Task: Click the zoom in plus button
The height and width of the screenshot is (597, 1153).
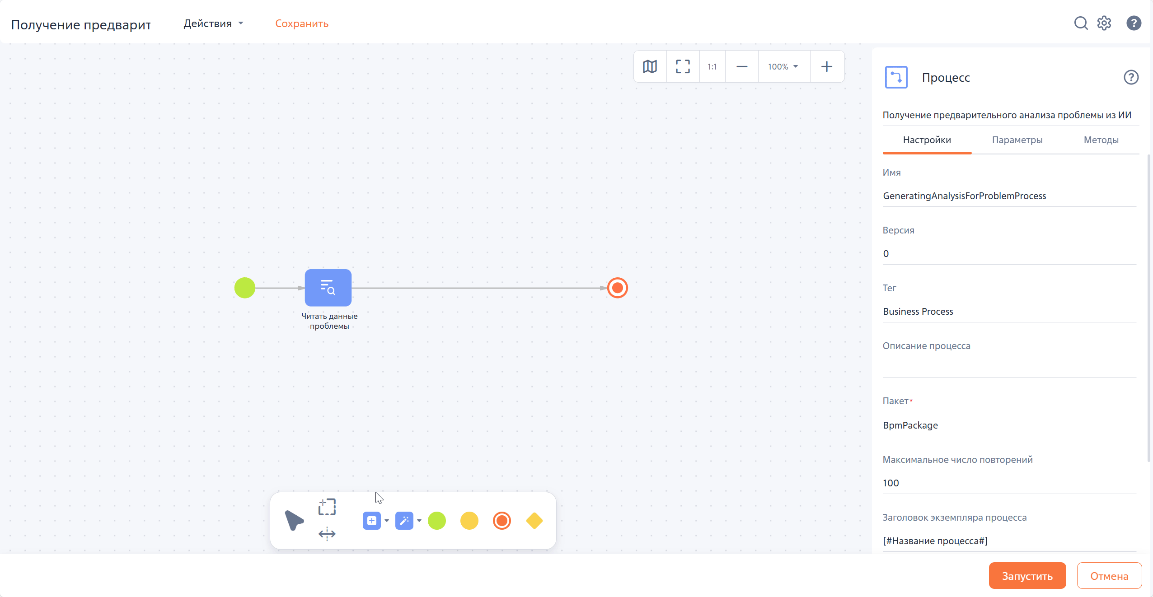Action: (826, 66)
